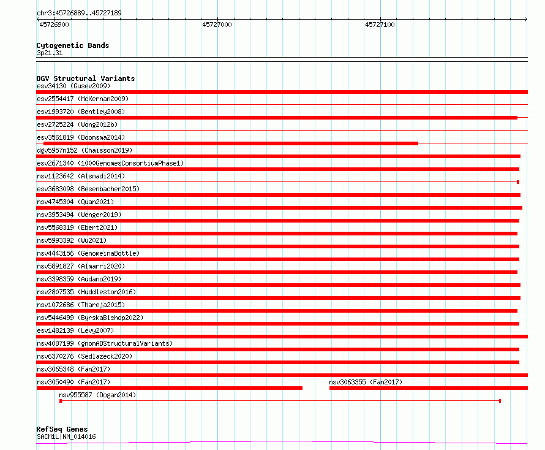Select esv2671340 (1000GenomesConsortiumPhase1) label
Viewport: 545px width, 450px height.
(x=110, y=163)
